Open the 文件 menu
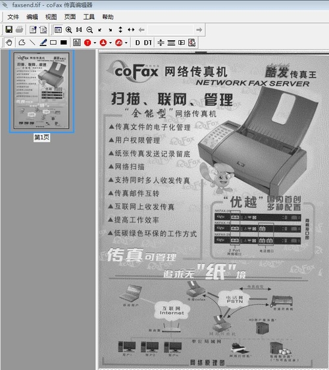The width and height of the screenshot is (329, 370). tap(13, 17)
